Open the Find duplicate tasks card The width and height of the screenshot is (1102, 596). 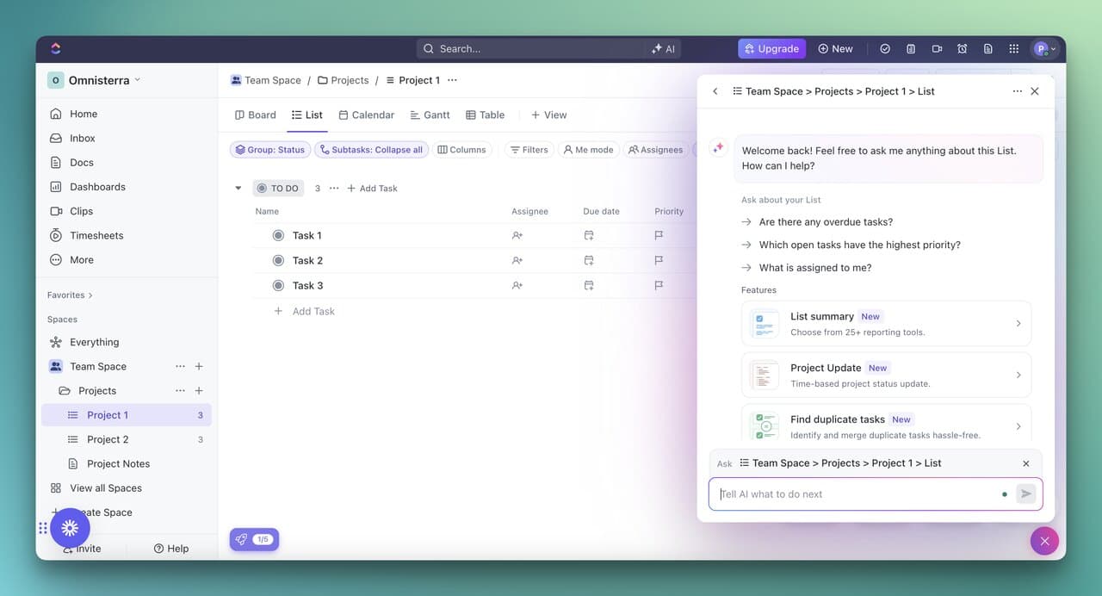pos(886,423)
